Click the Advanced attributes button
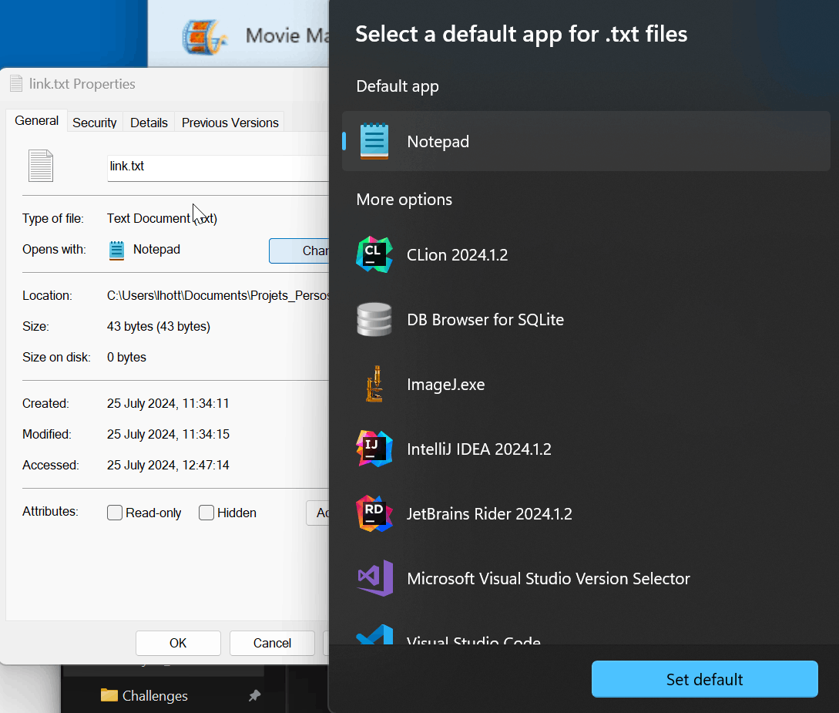839x713 pixels. 318,513
